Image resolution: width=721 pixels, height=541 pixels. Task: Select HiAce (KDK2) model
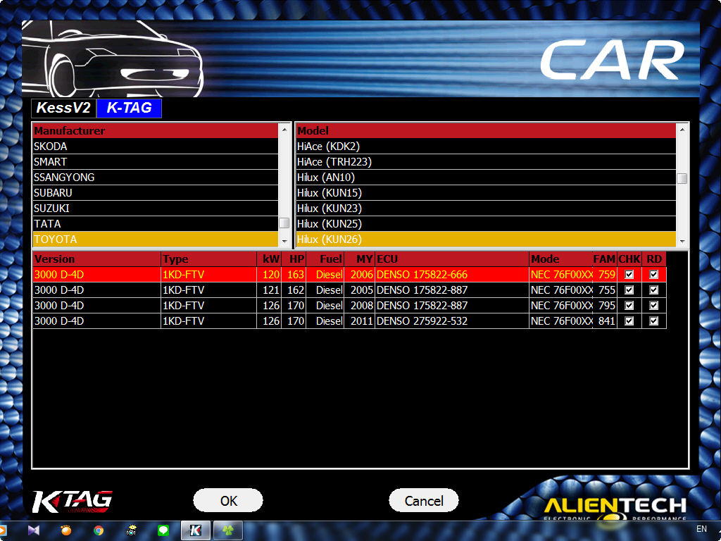(486, 147)
